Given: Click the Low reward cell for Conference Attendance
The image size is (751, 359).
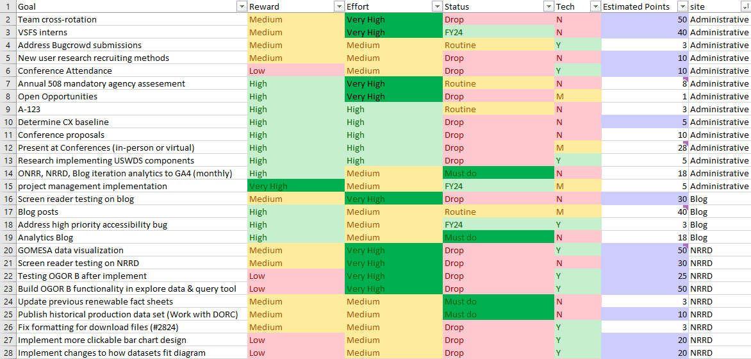Looking at the screenshot, I should coord(295,71).
